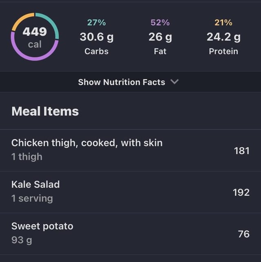Click the 449 cal calorie ring chart
Image resolution: width=261 pixels, height=262 pixels.
[x=35, y=37]
